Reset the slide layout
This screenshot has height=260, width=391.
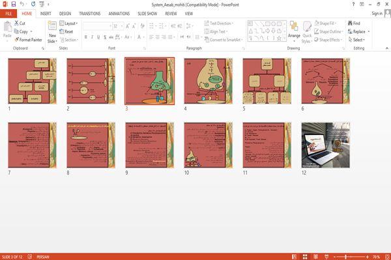[x=66, y=32]
